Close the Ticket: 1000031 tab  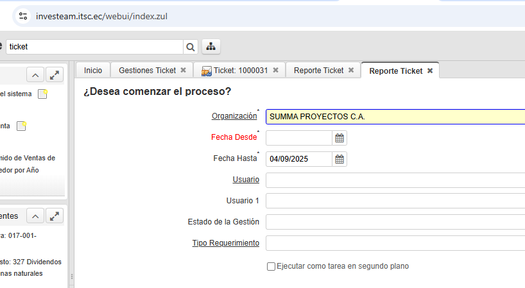[x=275, y=70]
